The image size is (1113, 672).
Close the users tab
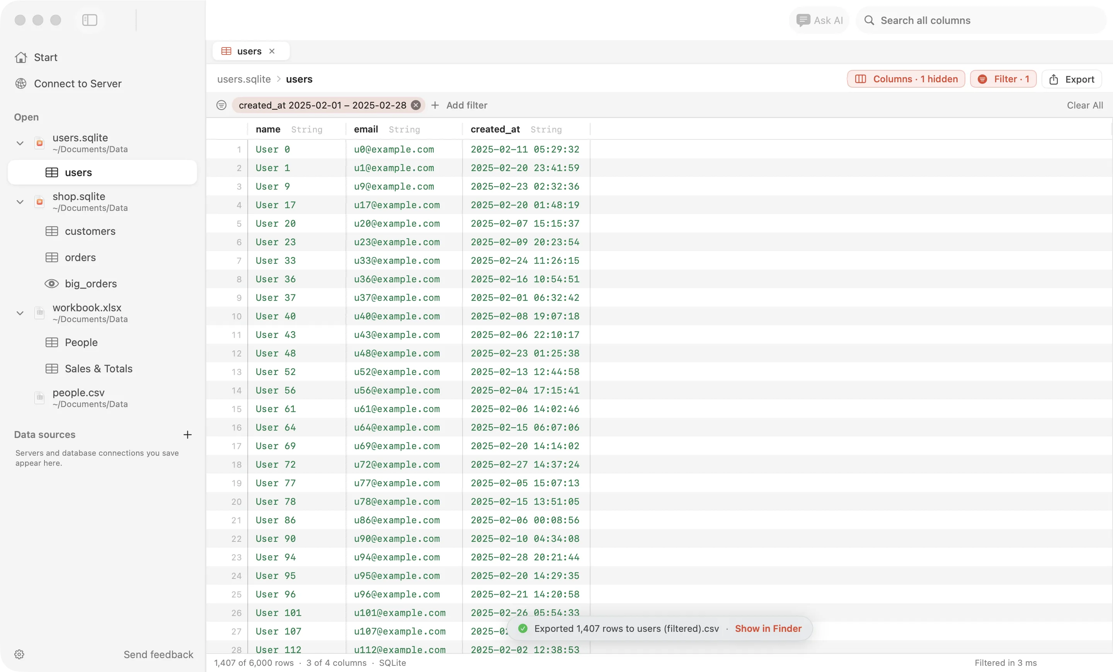point(272,51)
